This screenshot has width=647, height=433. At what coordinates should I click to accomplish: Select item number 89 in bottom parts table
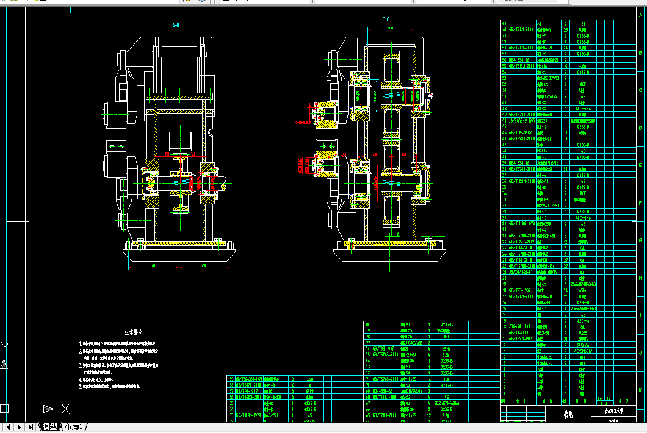coord(231,379)
